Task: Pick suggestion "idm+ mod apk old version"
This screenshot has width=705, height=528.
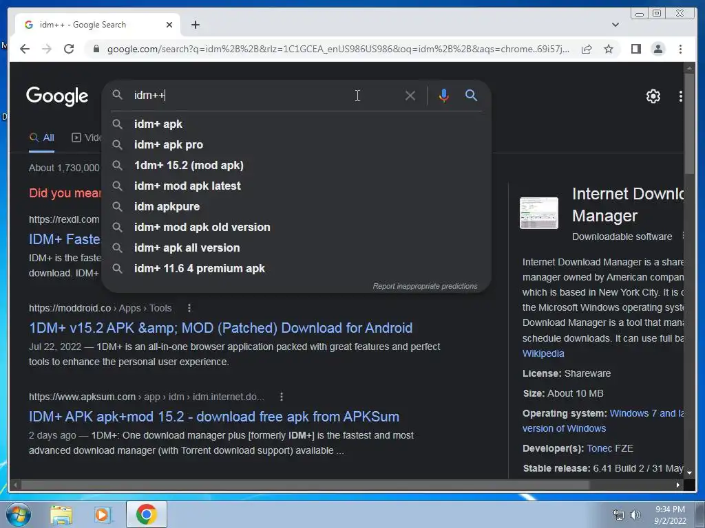Action: [x=296, y=227]
